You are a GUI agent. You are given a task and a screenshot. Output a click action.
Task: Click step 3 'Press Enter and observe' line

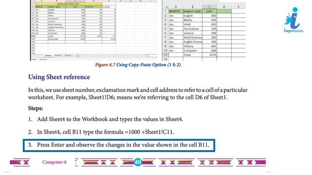(x=119, y=145)
